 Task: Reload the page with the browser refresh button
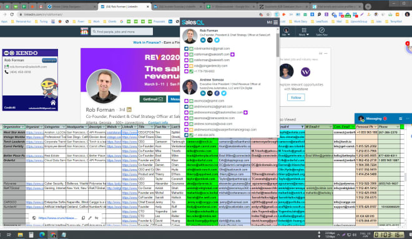click(12, 14)
